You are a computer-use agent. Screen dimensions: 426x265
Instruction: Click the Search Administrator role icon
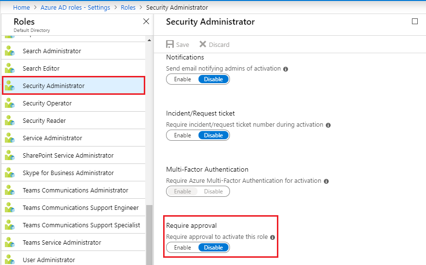click(x=10, y=51)
